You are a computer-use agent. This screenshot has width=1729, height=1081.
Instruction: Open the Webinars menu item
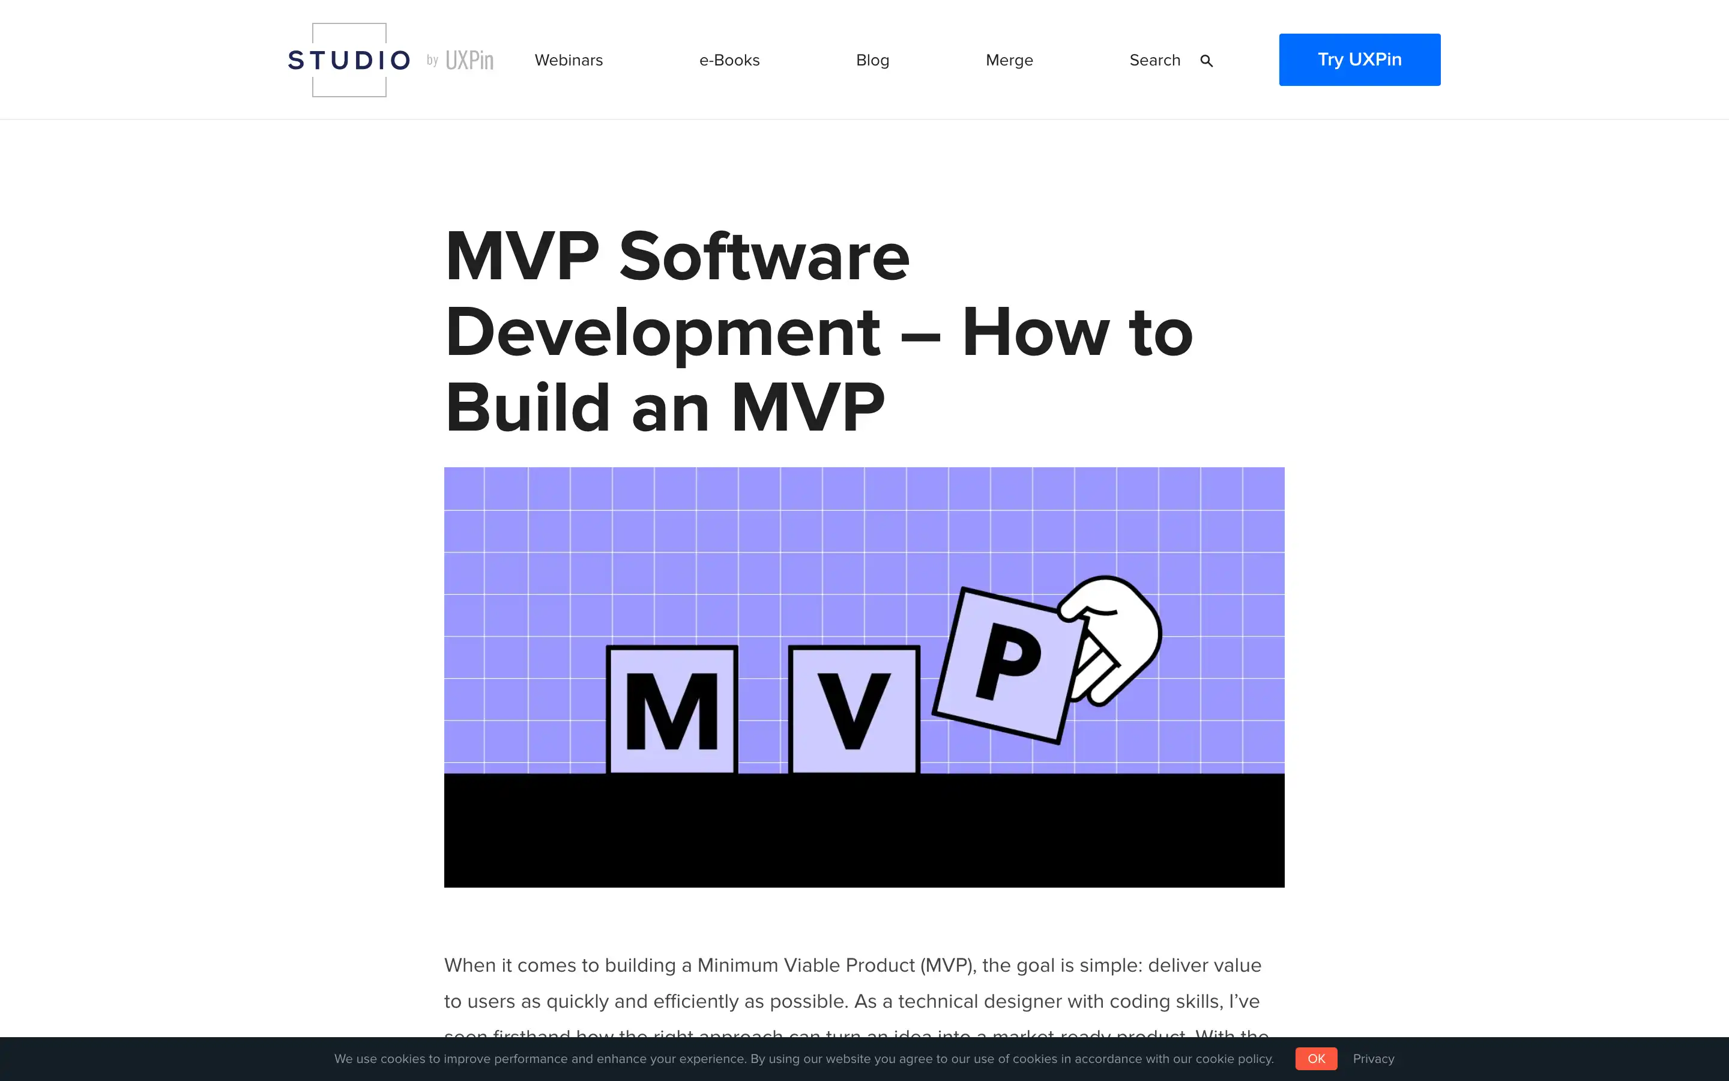[x=568, y=60]
